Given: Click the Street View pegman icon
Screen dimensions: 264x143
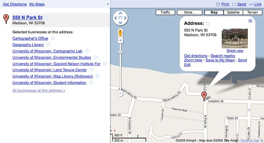Looking at the screenshot, I should pyautogui.click(x=120, y=33).
